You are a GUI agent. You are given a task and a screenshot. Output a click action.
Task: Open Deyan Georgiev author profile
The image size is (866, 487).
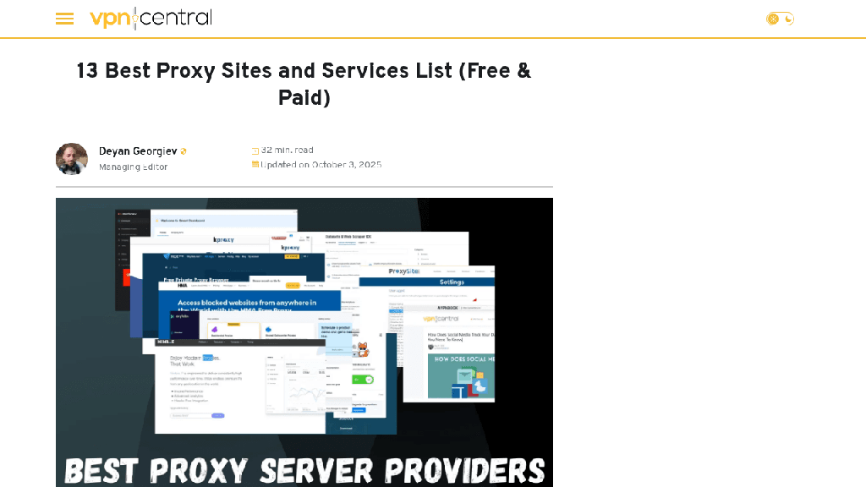pyautogui.click(x=138, y=150)
